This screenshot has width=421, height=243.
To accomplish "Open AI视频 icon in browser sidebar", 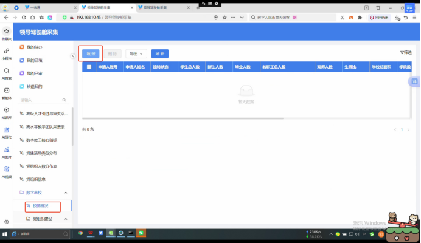I will click(x=7, y=169).
